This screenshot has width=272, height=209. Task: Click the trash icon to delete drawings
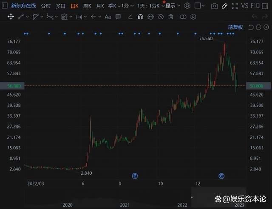[171, 17]
